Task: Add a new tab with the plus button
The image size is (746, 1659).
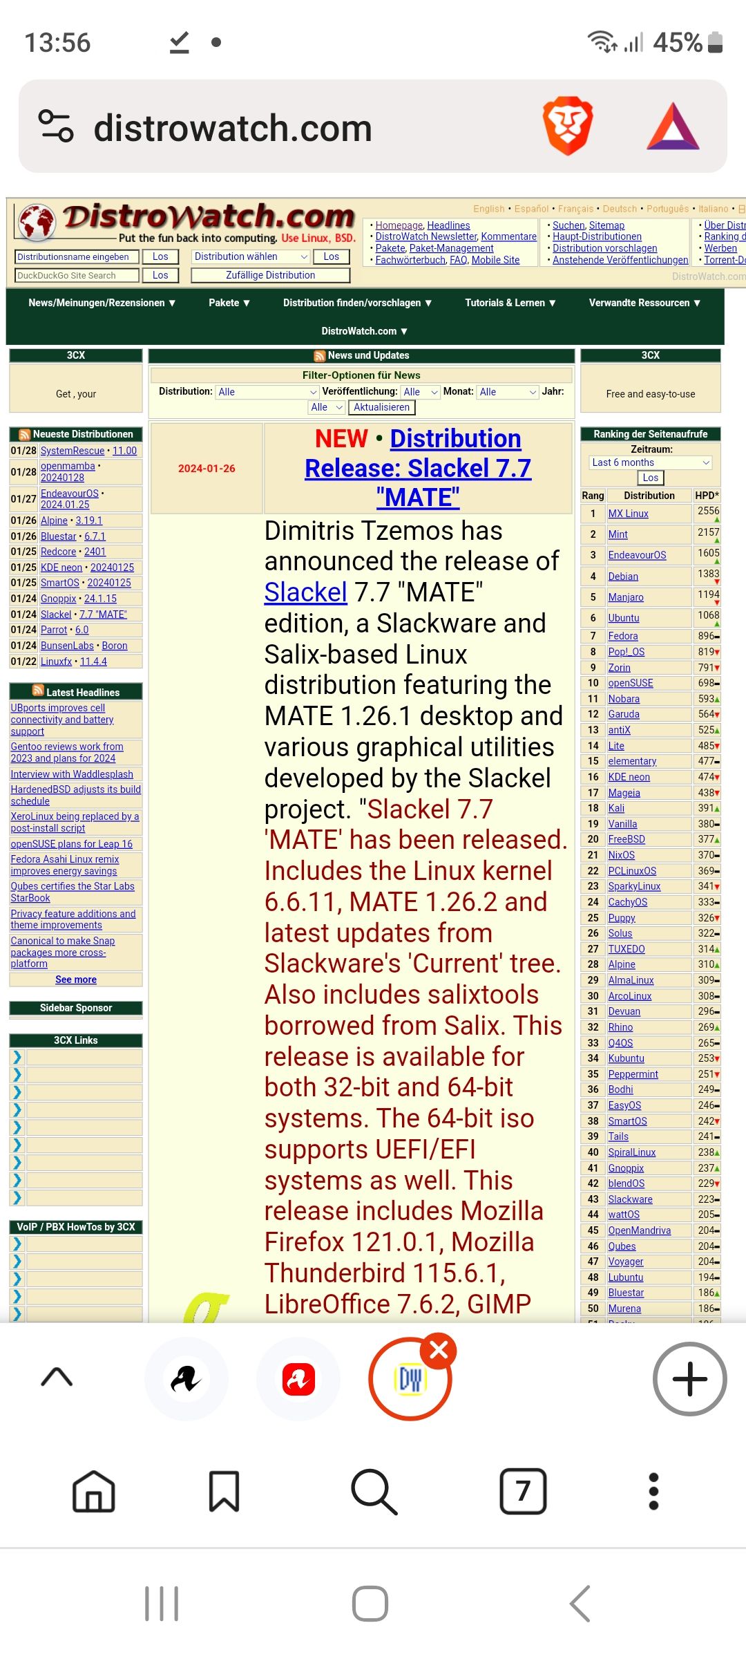Action: point(689,1379)
